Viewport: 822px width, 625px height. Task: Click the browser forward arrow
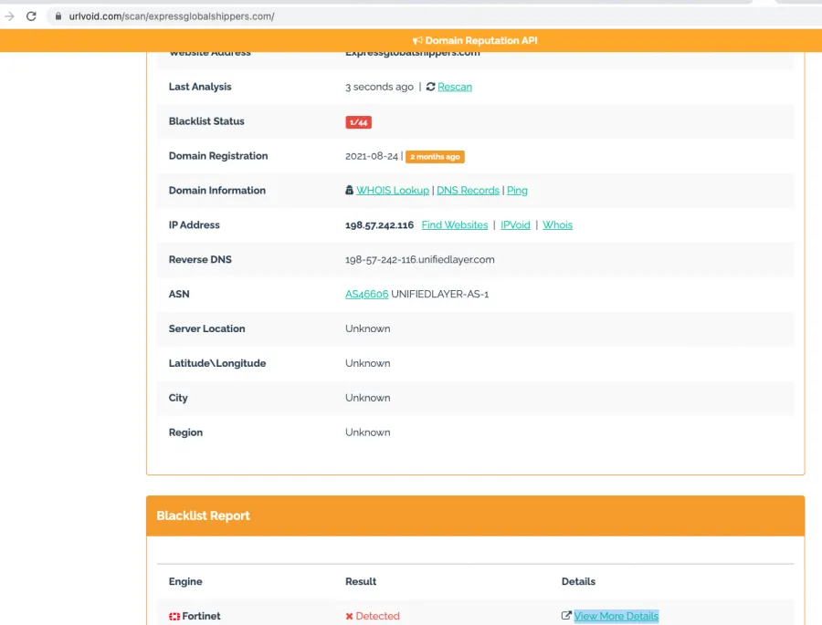(x=9, y=16)
